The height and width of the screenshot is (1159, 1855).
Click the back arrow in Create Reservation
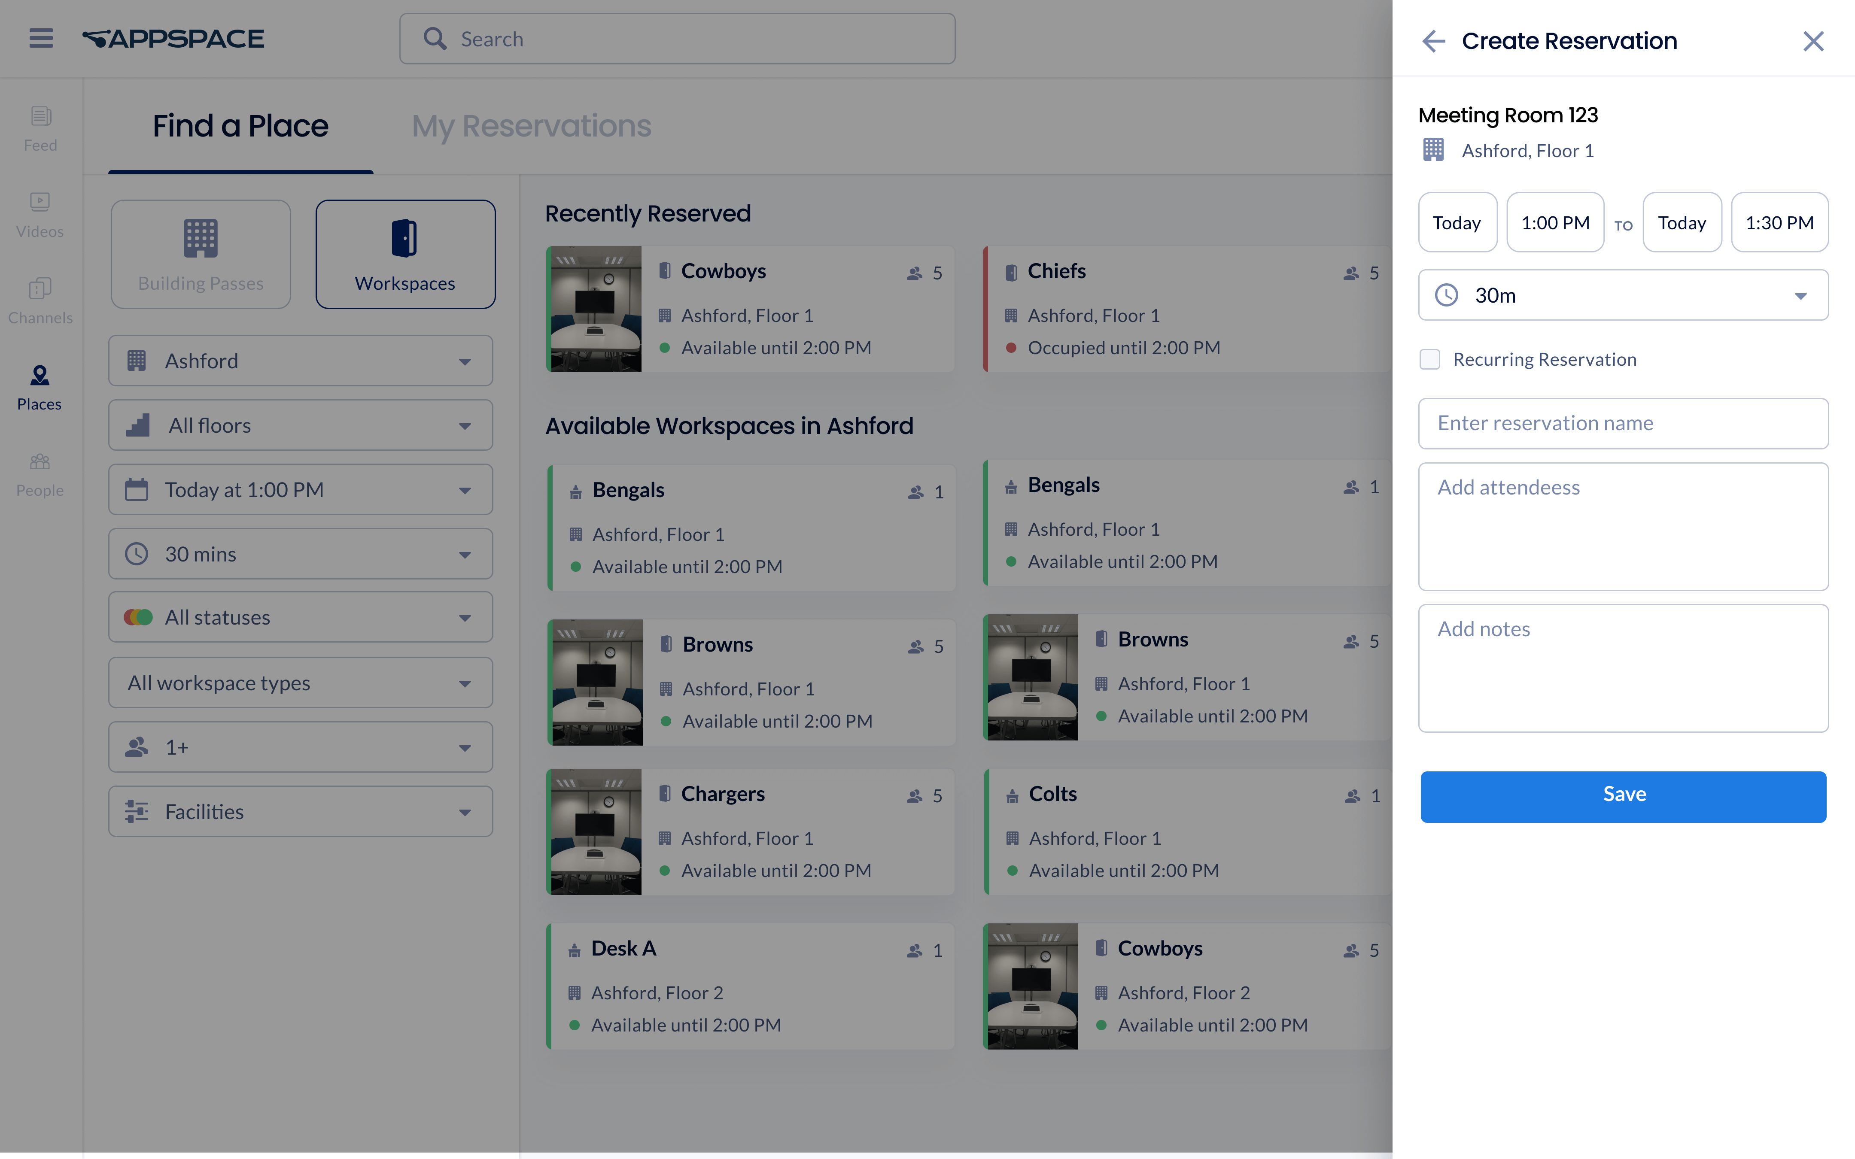(x=1432, y=41)
